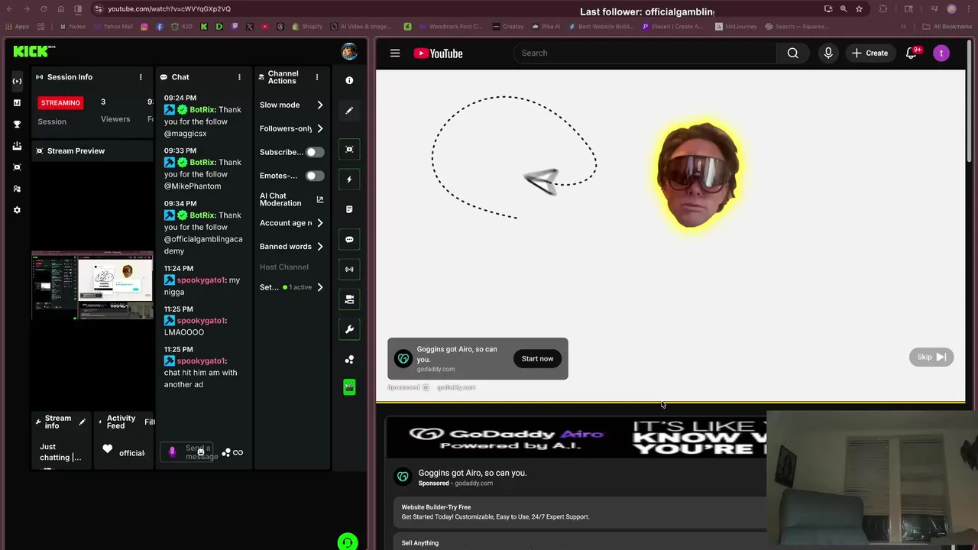Open Channel Actions three-dot options

(317, 77)
